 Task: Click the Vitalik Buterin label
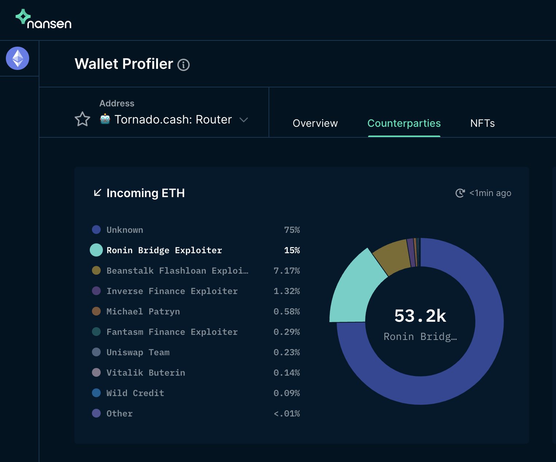click(146, 373)
